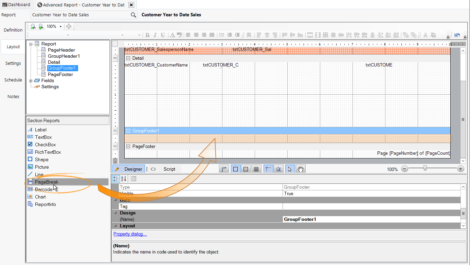Pick the RichTextBox control in toolbox
The width and height of the screenshot is (470, 265).
[x=48, y=152]
